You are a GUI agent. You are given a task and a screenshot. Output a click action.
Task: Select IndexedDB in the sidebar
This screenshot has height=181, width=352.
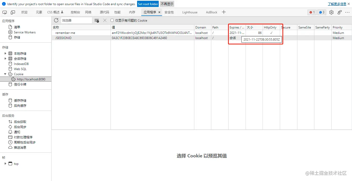(21, 64)
